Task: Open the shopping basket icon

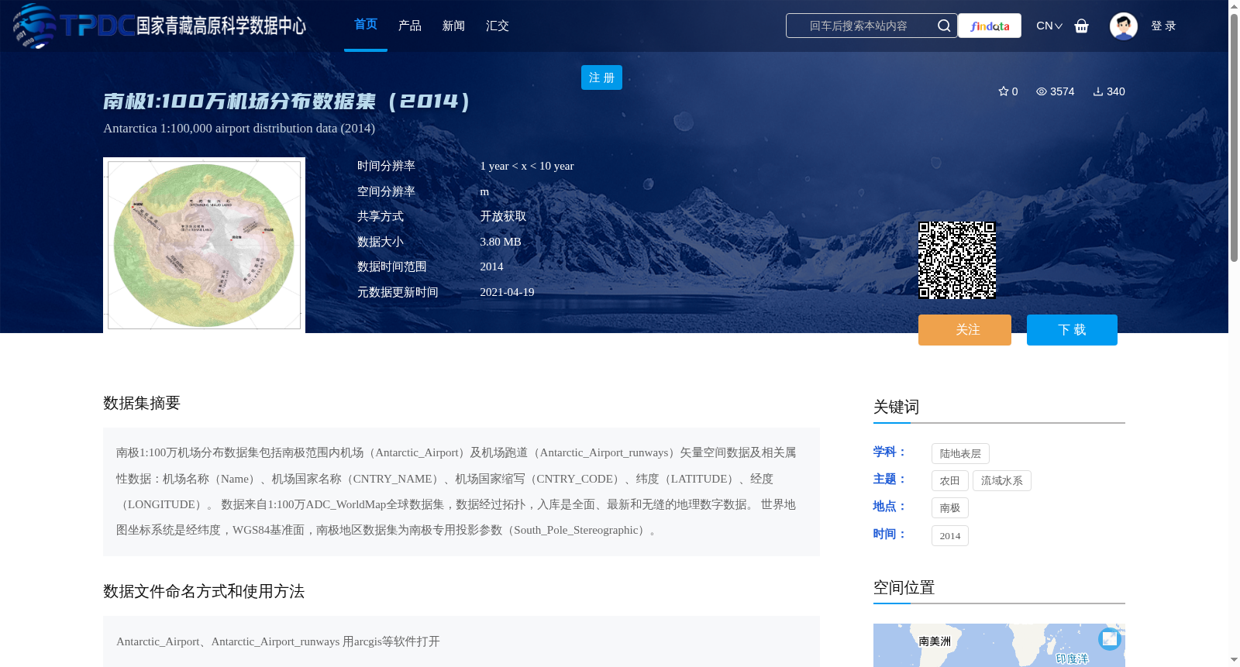Action: point(1081,26)
